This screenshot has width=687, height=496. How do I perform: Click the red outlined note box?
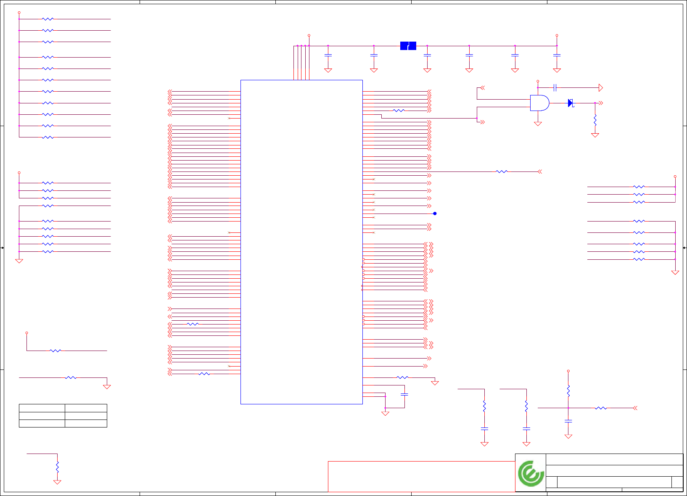coord(421,477)
